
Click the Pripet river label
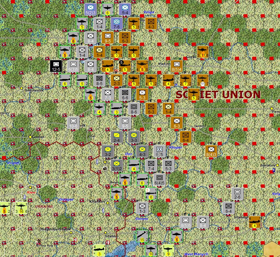click(13, 163)
